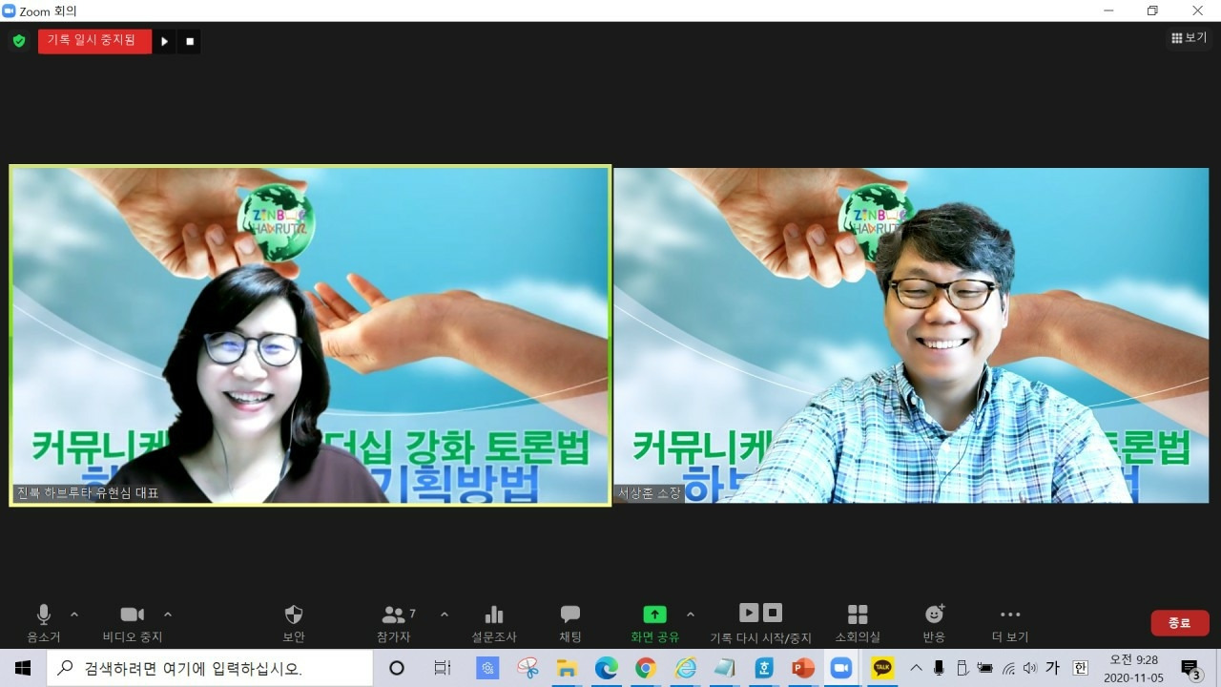Open KakaoTalk from the taskbar

tap(882, 668)
